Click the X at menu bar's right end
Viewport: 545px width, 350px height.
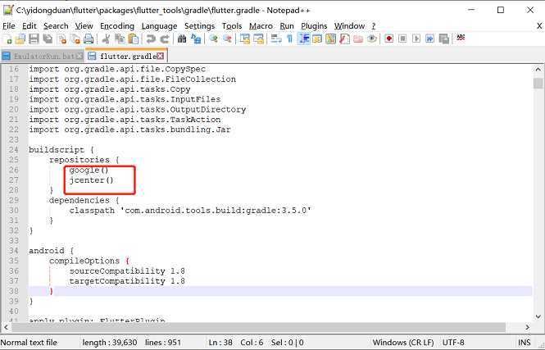tap(539, 26)
